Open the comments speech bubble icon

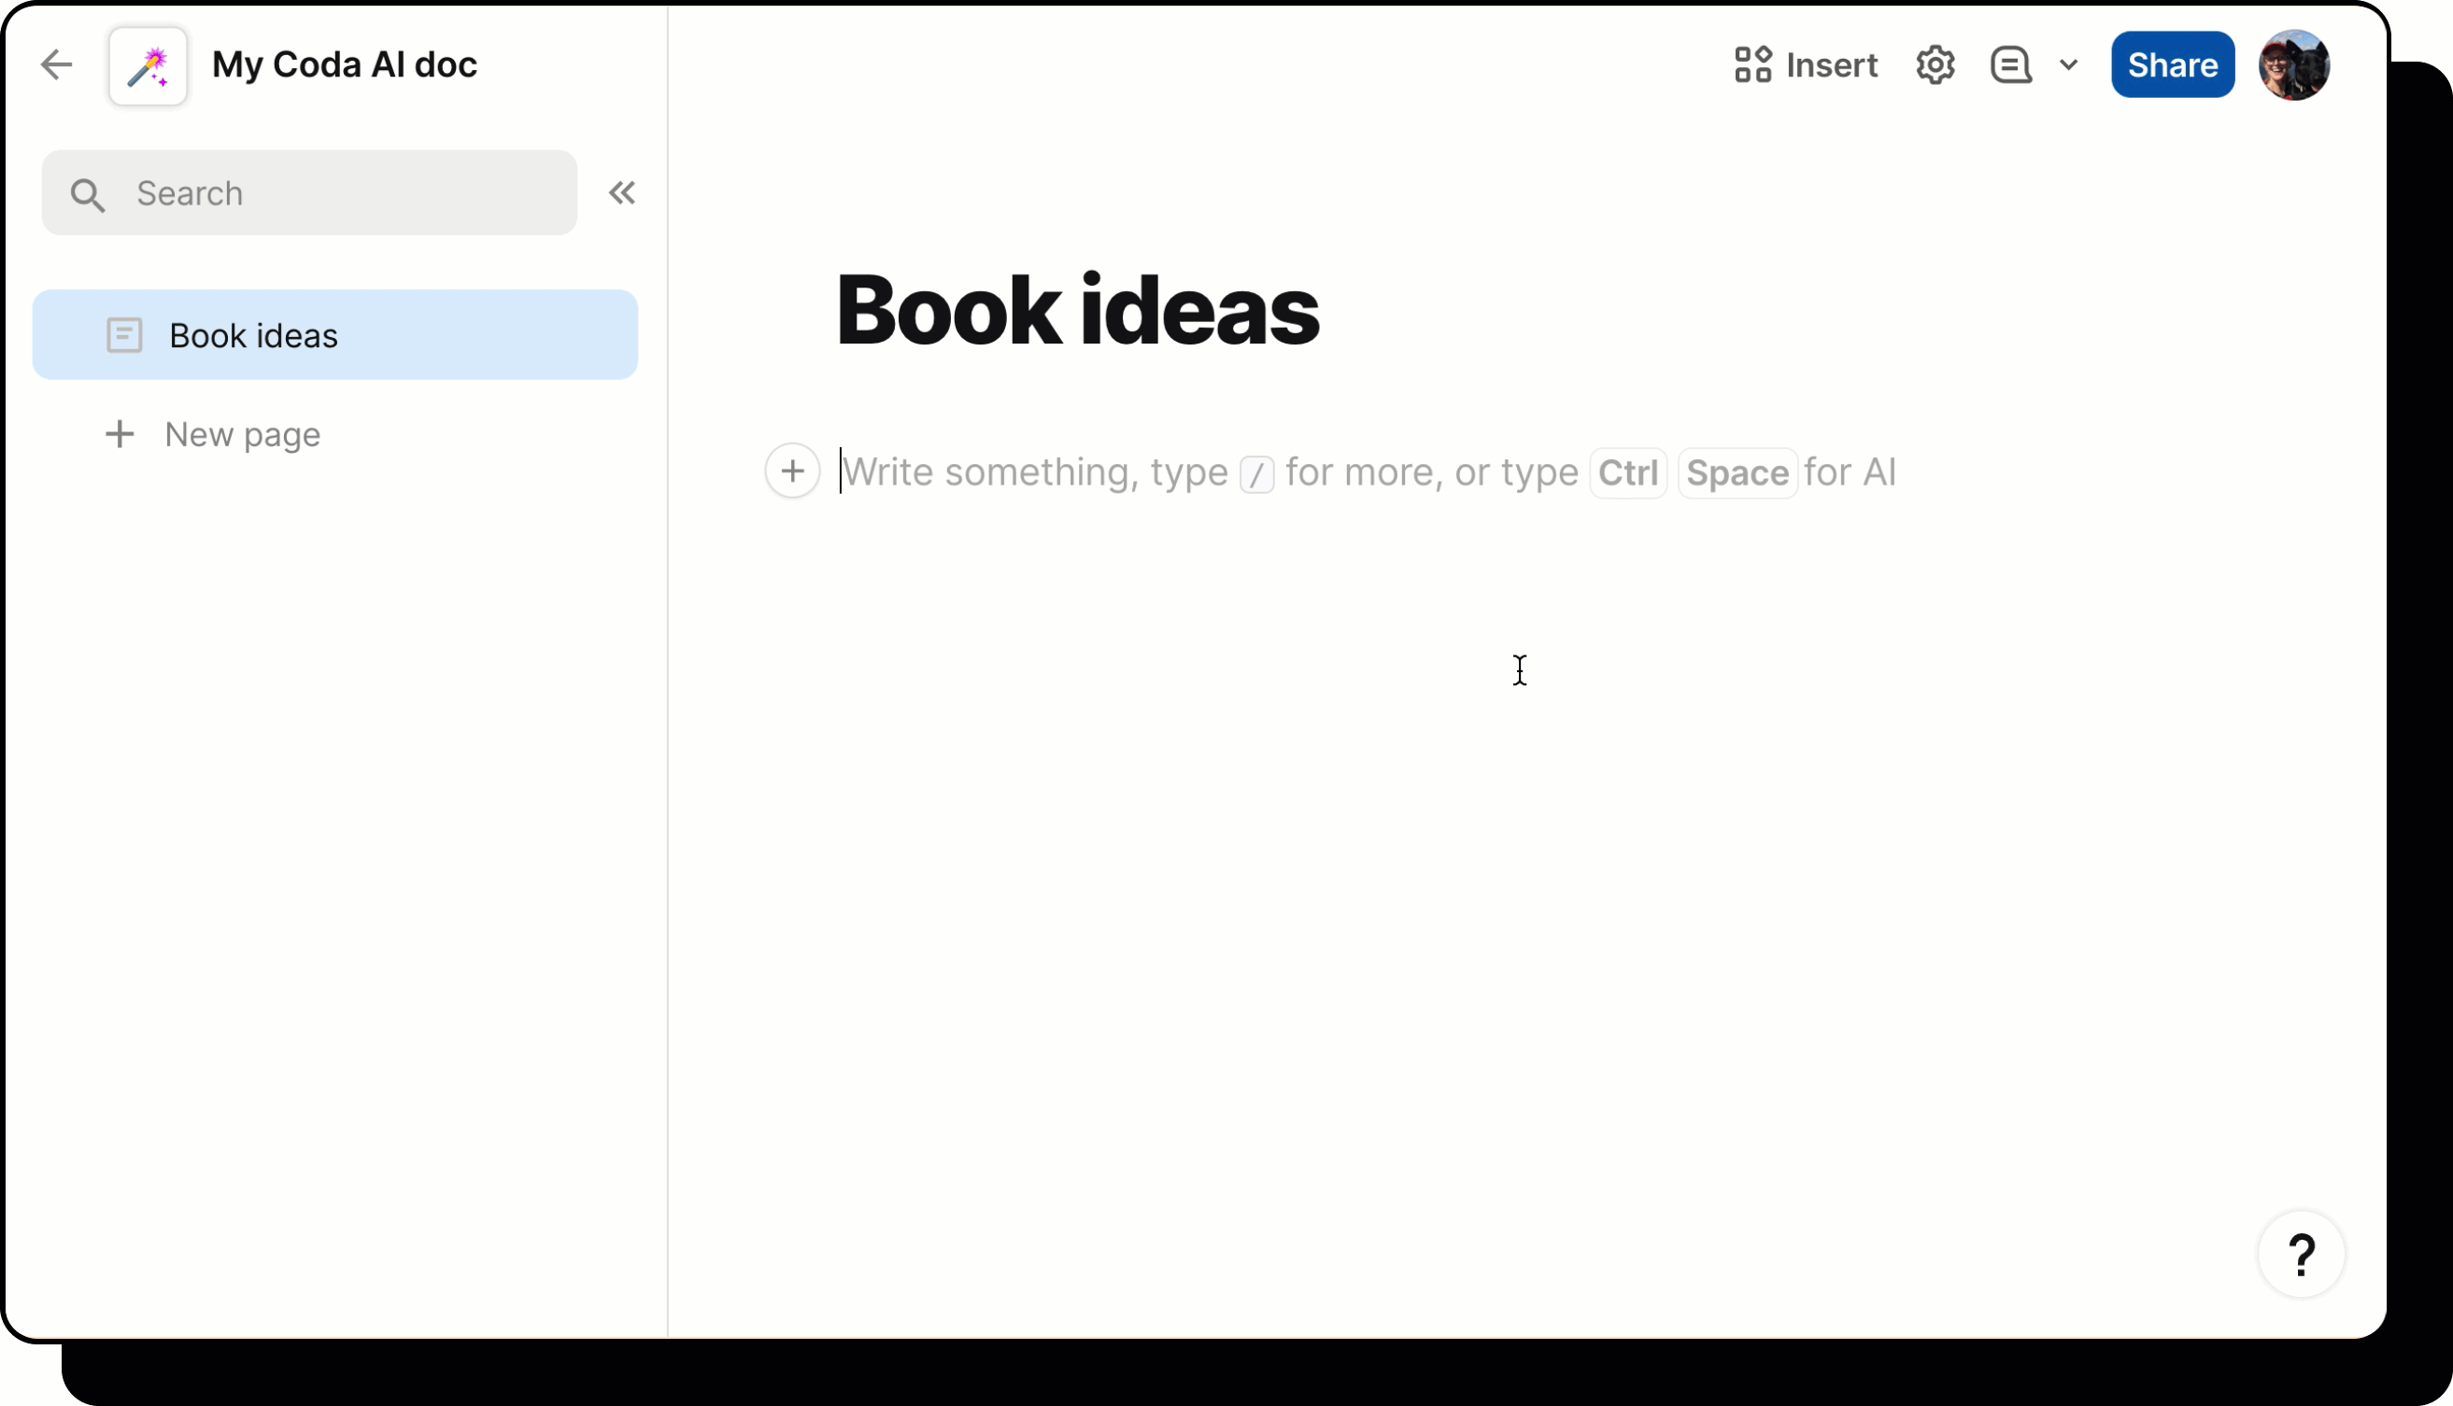(2009, 64)
